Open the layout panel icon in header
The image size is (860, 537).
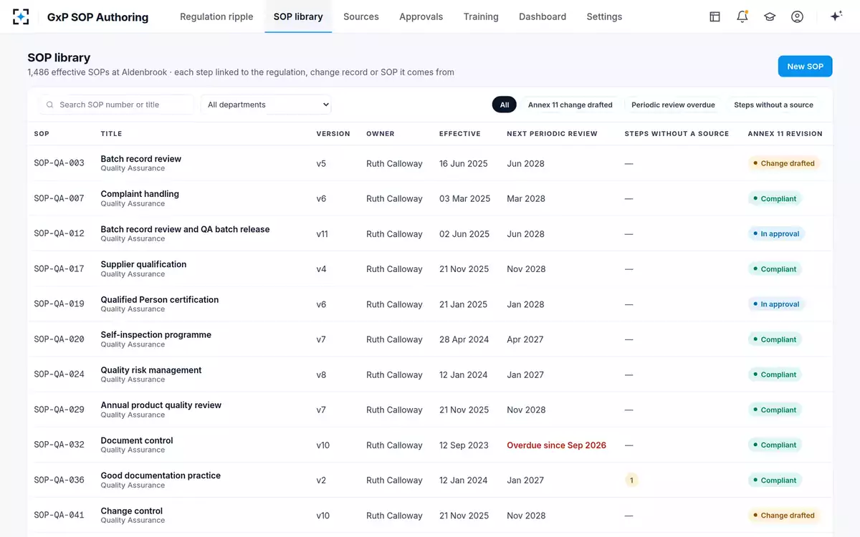(x=715, y=16)
